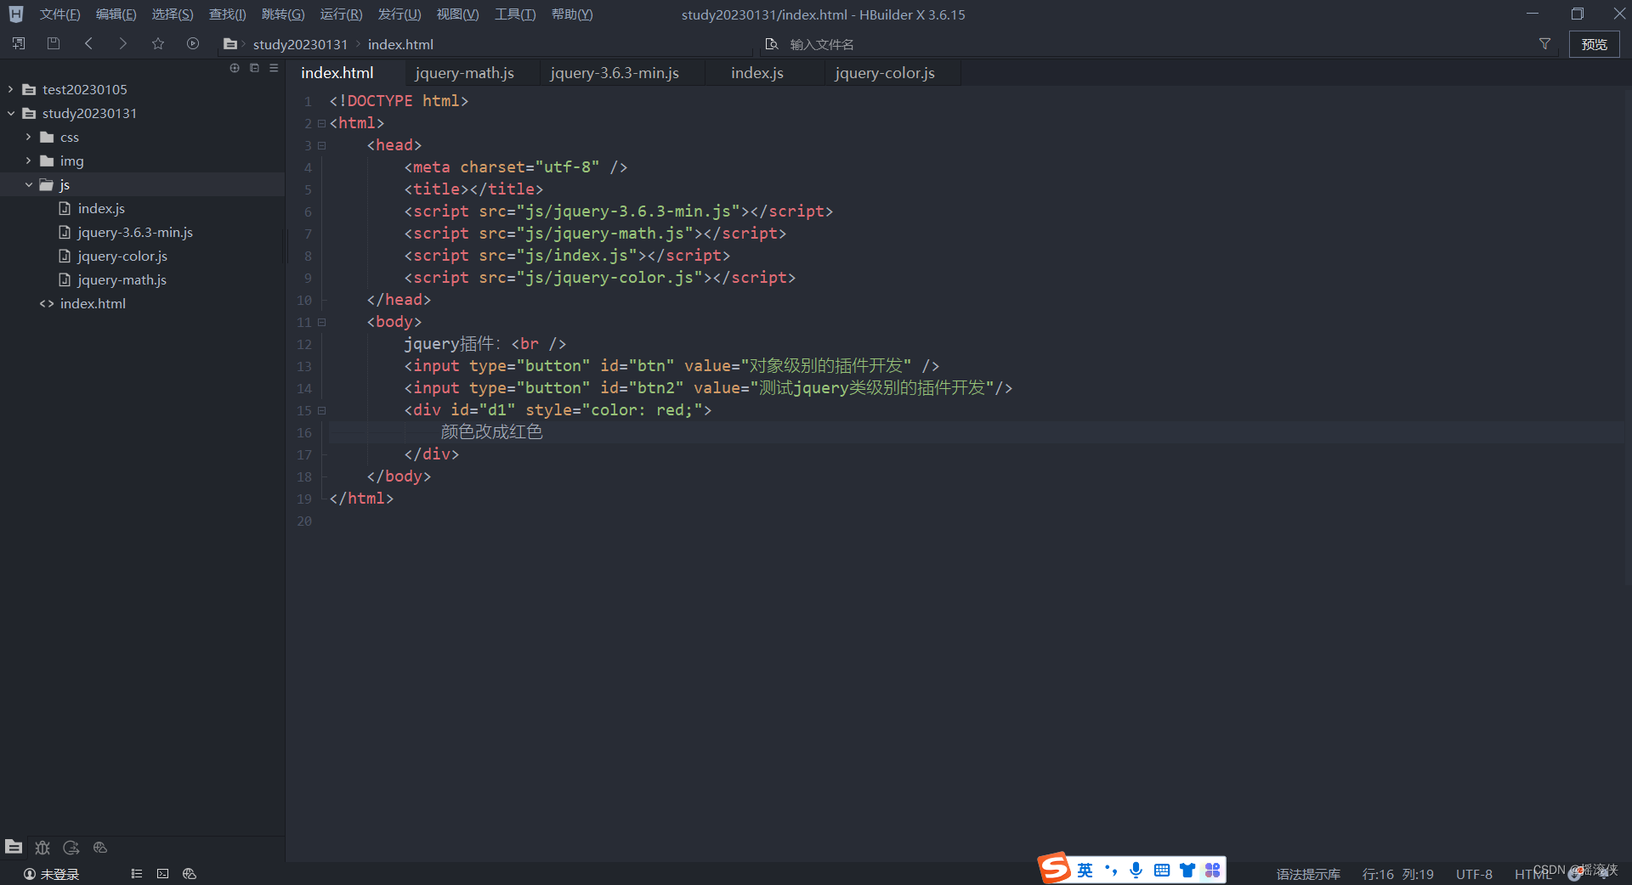Click the HBuilder X logo icon
Screen dimensions: 1632x885
coord(16,14)
